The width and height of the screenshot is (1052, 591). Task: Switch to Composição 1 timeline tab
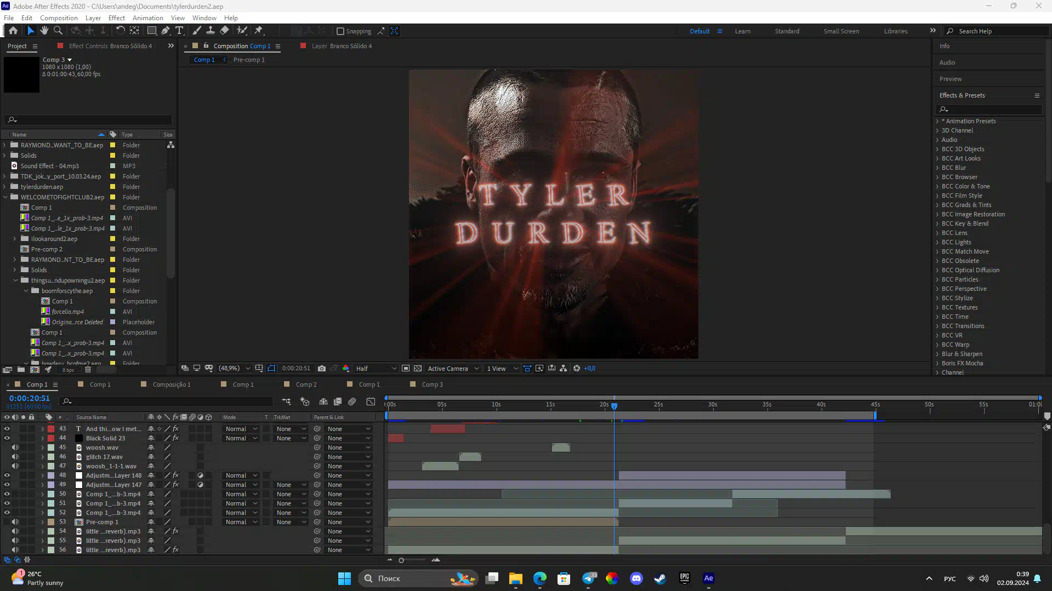coord(172,385)
